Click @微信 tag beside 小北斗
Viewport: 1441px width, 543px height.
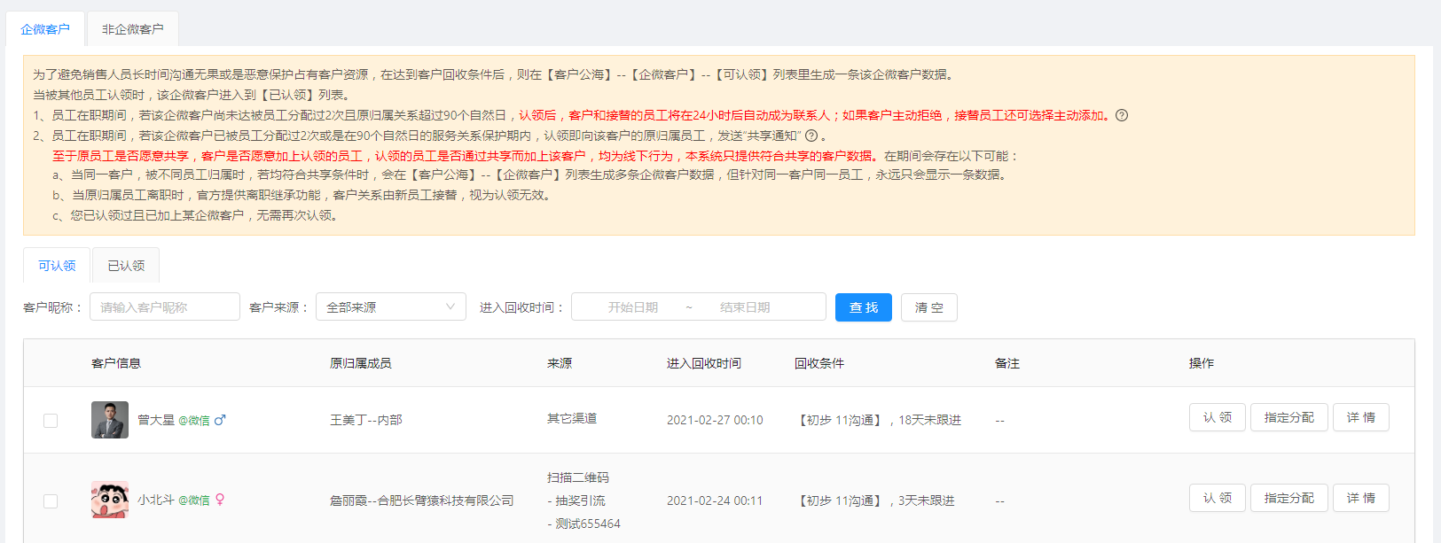pyautogui.click(x=194, y=500)
